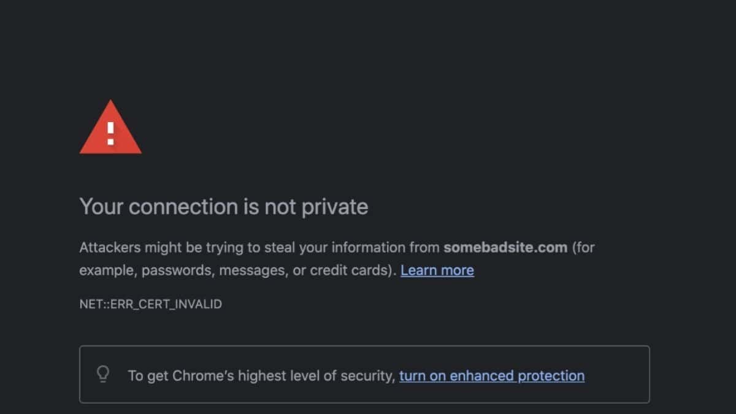
Task: Click "highest level of security" tip text
Action: (320, 375)
